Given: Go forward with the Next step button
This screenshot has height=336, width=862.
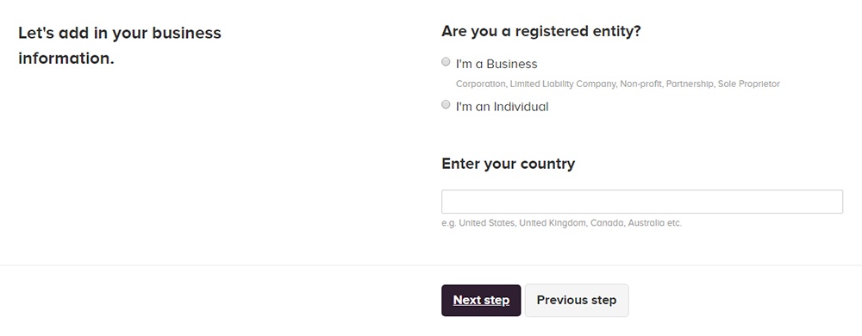Looking at the screenshot, I should point(481,301).
